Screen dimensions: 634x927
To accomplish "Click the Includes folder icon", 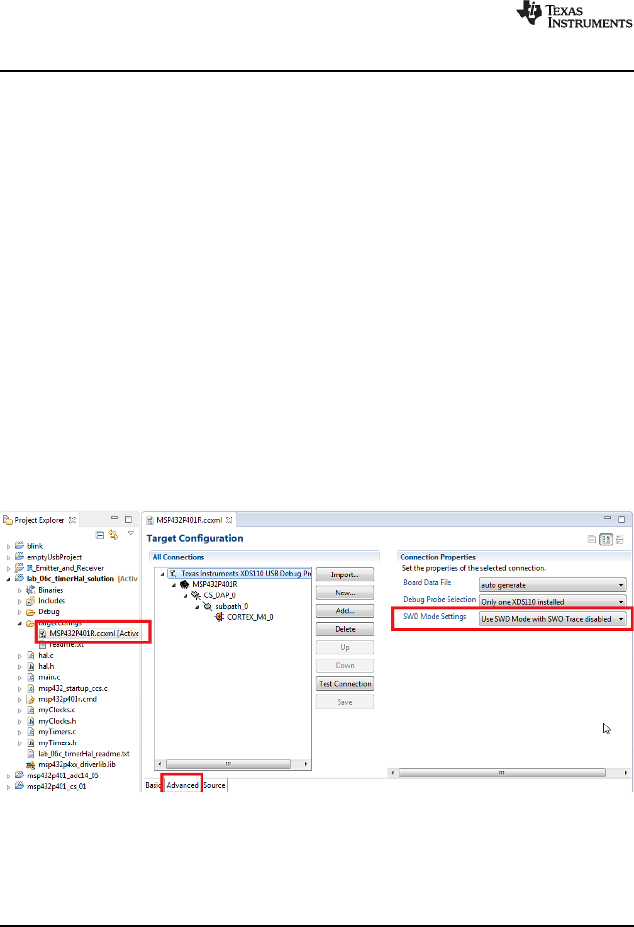I will [x=30, y=601].
